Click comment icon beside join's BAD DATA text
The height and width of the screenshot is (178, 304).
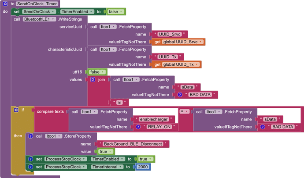(180, 95)
